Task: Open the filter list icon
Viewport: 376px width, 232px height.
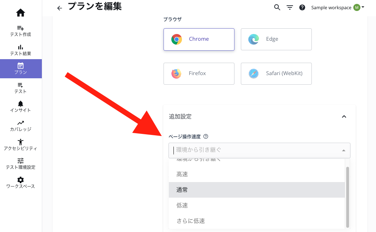Action: [x=290, y=8]
